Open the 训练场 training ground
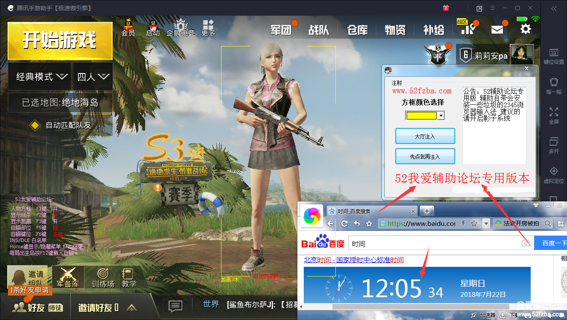This screenshot has height=320, width=567. [x=103, y=277]
